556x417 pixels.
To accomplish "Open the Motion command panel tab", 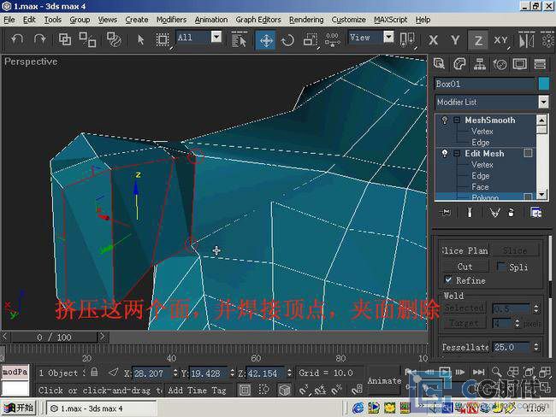I will pyautogui.click(x=500, y=64).
